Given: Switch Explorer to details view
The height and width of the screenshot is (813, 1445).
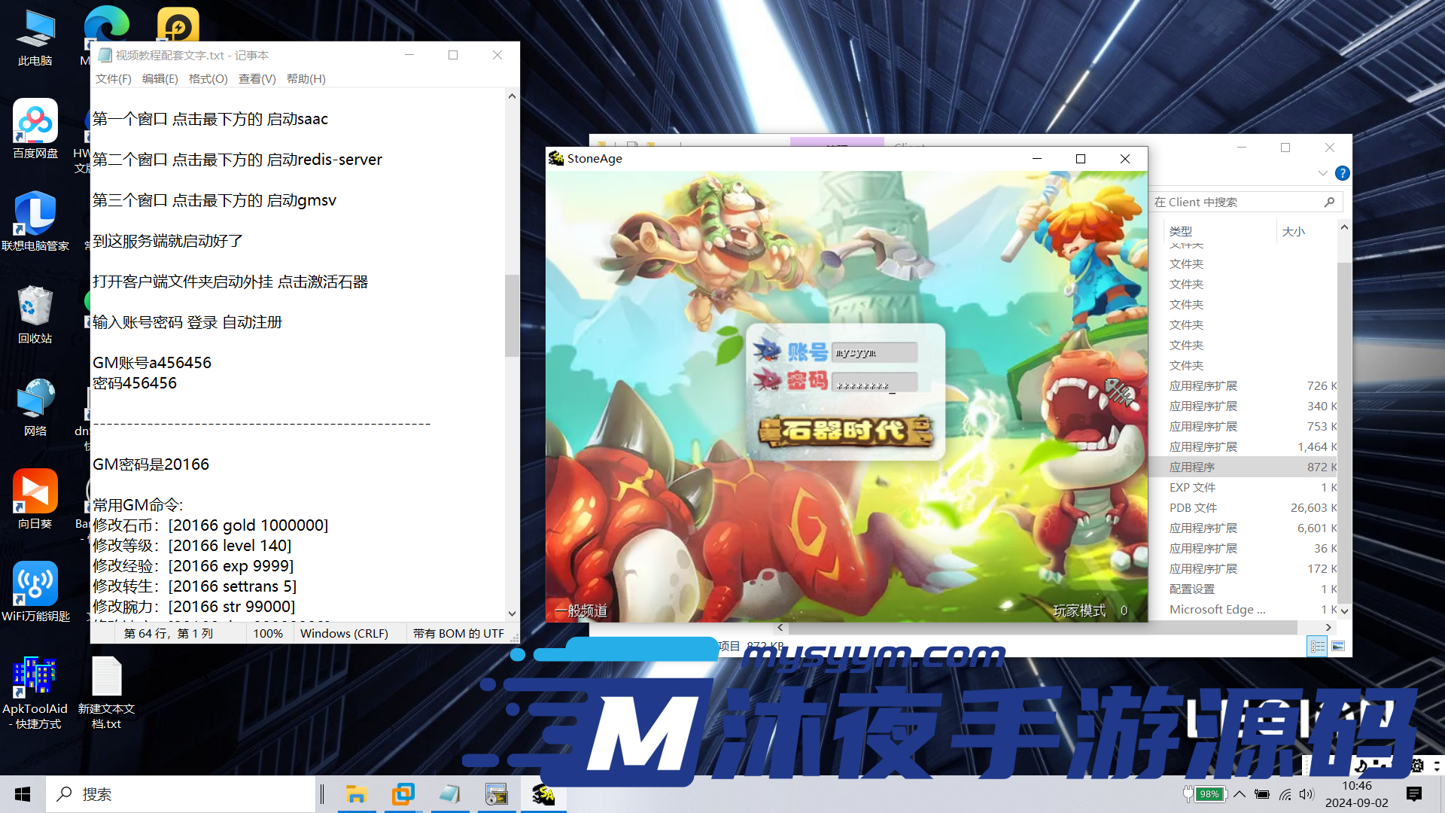Looking at the screenshot, I should (x=1317, y=646).
